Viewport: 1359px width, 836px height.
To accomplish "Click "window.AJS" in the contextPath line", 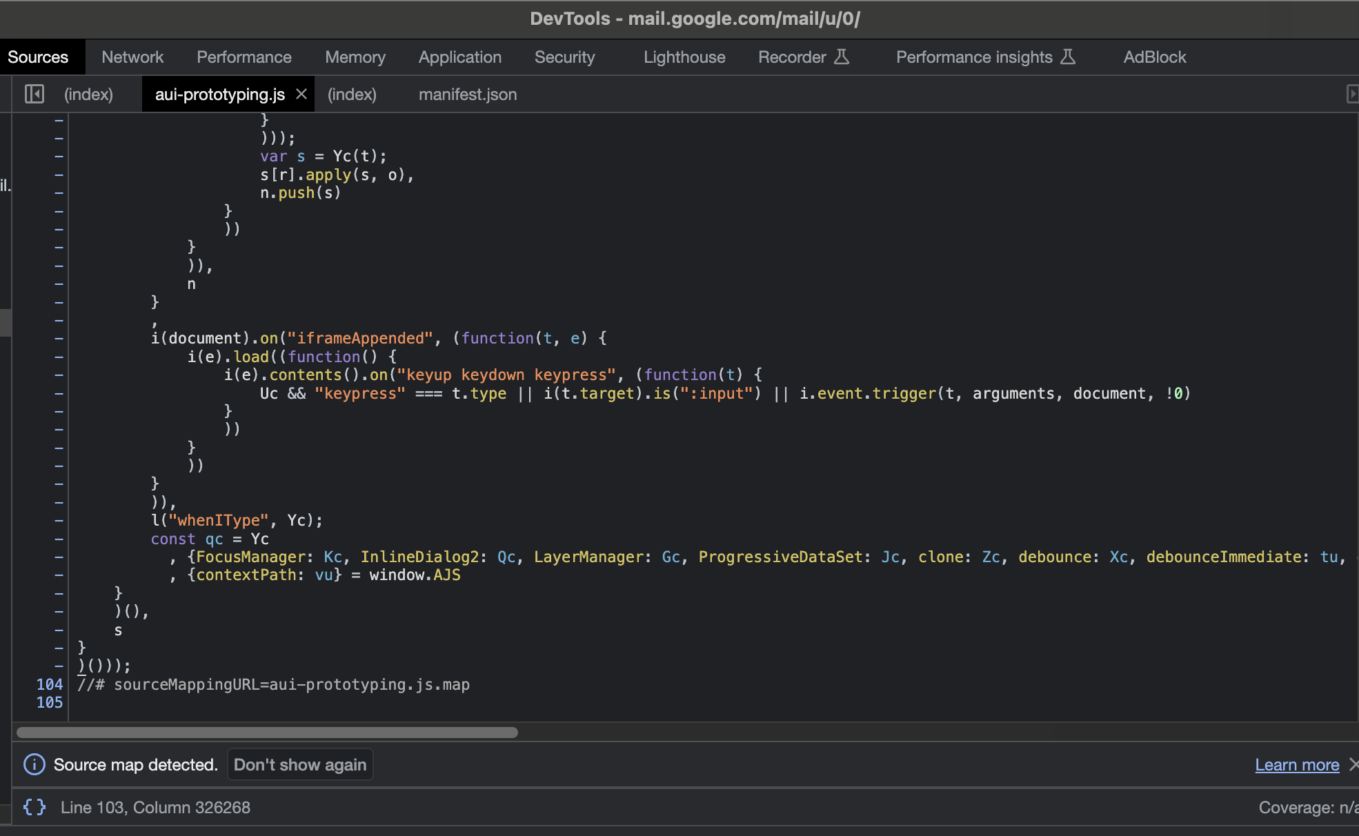I will pos(415,575).
